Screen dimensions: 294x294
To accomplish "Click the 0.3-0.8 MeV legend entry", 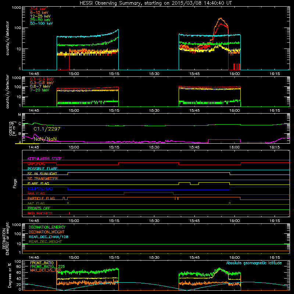I will [42, 83].
